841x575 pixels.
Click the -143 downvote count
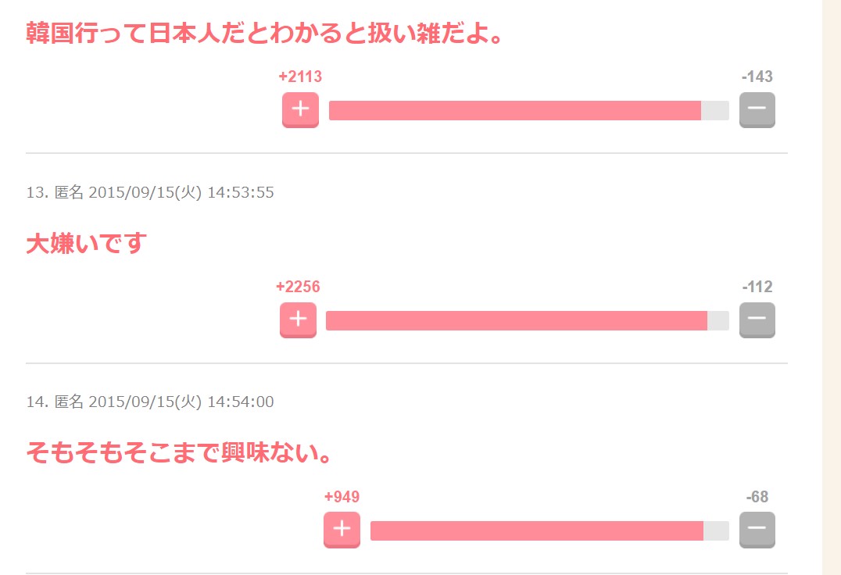pyautogui.click(x=757, y=77)
